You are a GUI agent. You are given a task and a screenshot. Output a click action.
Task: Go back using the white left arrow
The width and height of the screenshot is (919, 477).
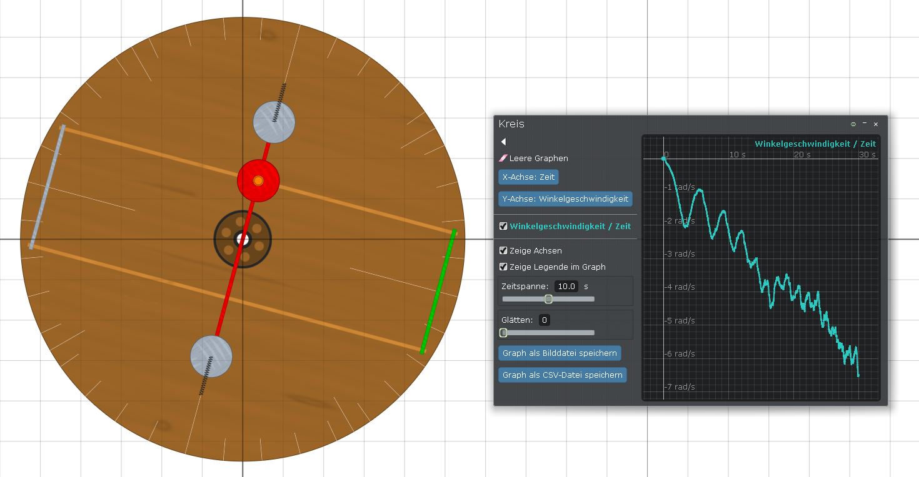[x=503, y=142]
